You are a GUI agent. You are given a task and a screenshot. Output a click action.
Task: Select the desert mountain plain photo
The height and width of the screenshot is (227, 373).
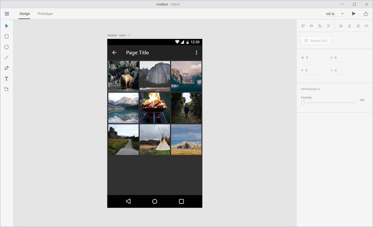186,140
